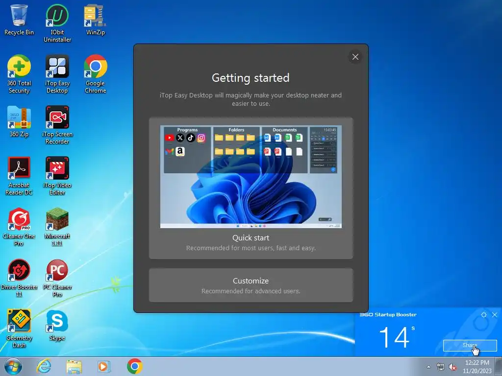This screenshot has height=376, width=502.
Task: Open the taskbar clock showing 12:22 PM
Action: pyautogui.click(x=477, y=367)
